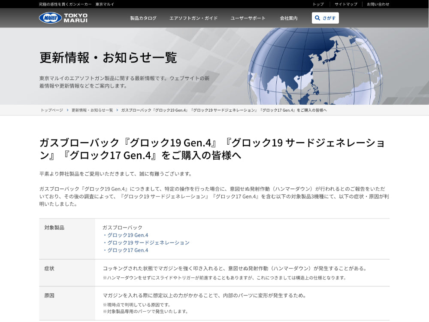
Task: Open the グロック19 サードジェネレーション product link
Action: click(148, 243)
